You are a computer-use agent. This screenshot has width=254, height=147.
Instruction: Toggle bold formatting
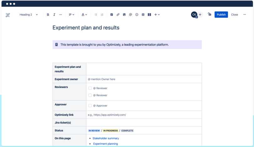(x=48, y=15)
